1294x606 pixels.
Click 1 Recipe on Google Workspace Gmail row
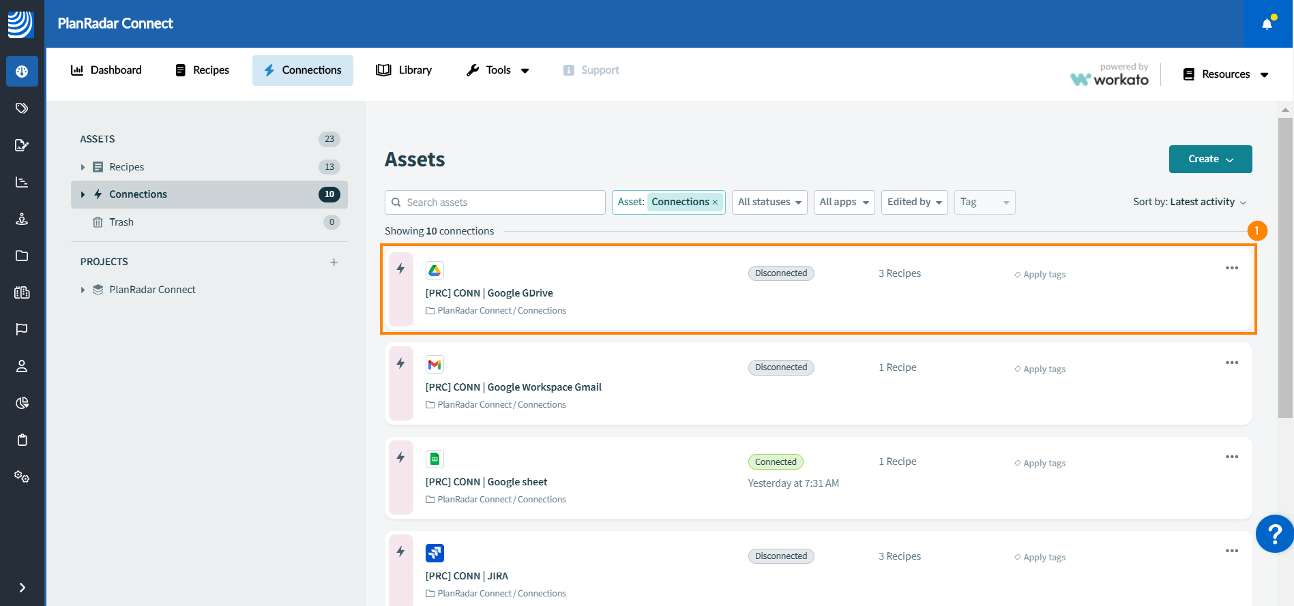(x=898, y=367)
